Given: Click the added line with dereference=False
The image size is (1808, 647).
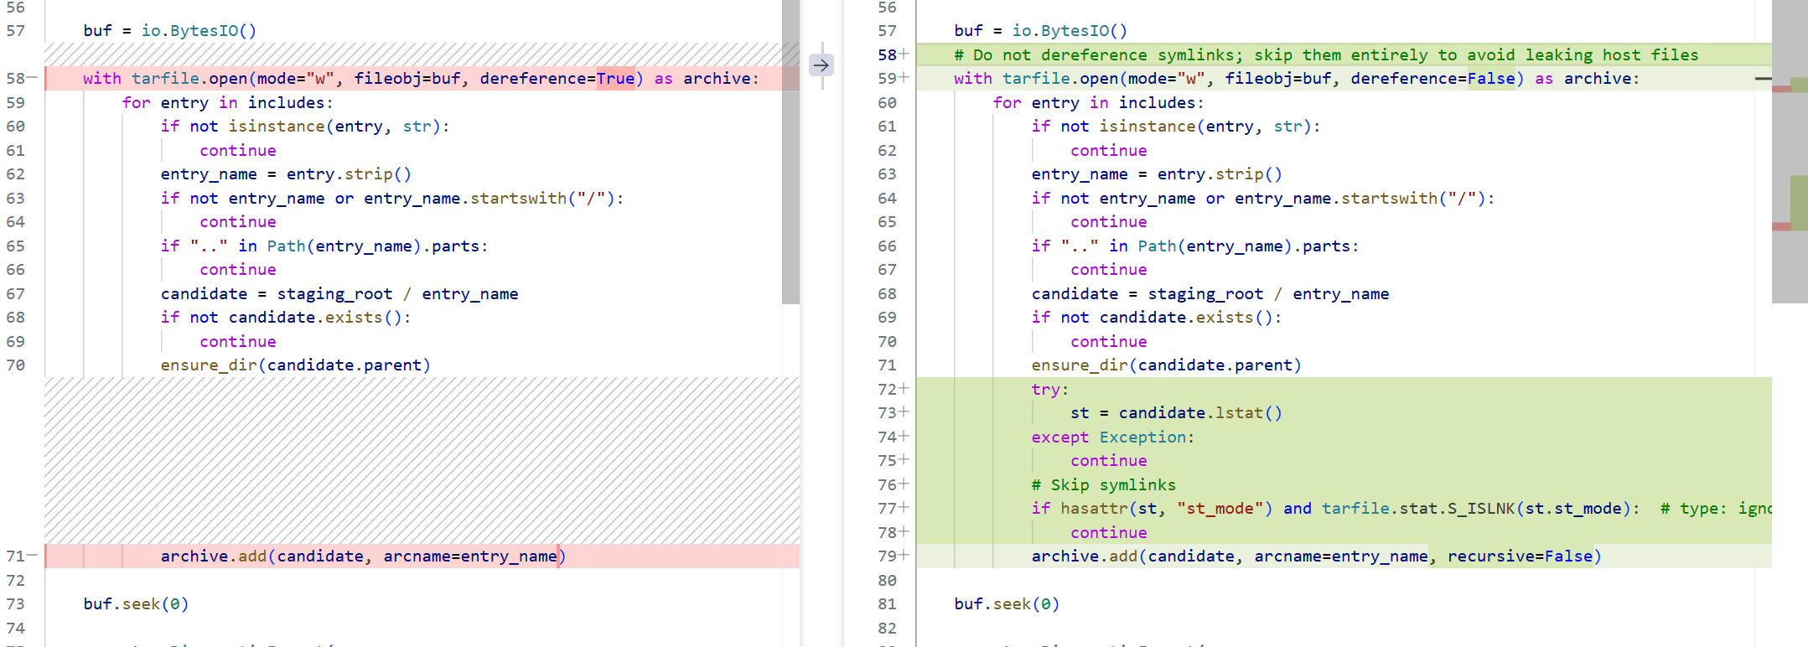Looking at the screenshot, I should pyautogui.click(x=1344, y=79).
